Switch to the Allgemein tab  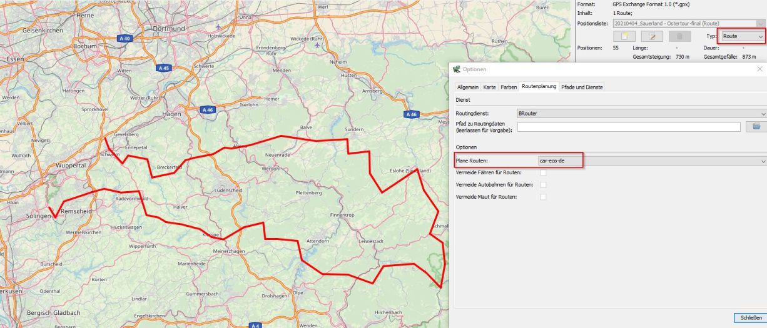467,87
